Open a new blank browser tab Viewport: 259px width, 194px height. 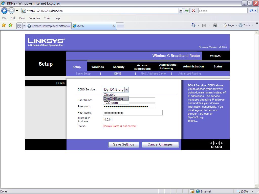120,26
